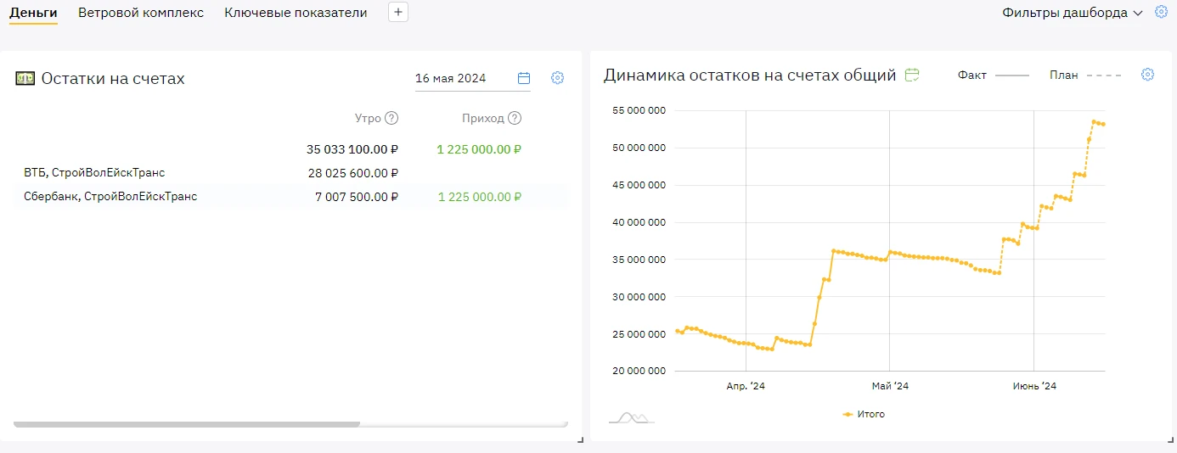Viewport: 1177px width, 453px height.
Task: Select the ВТБ, СтройВолЕйскТранс row
Action: pyautogui.click(x=290, y=173)
